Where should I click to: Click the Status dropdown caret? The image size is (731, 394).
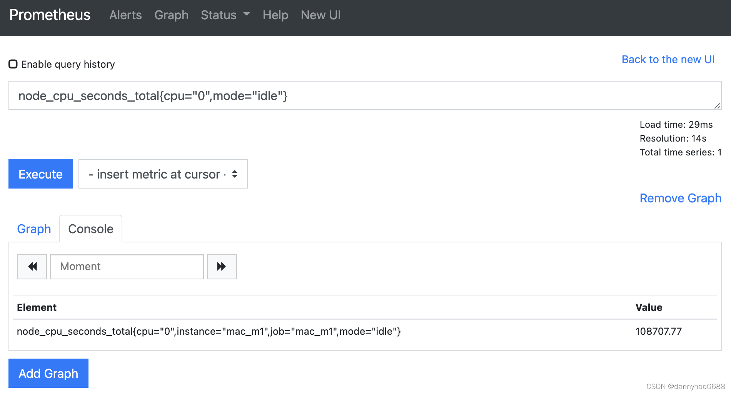(247, 14)
